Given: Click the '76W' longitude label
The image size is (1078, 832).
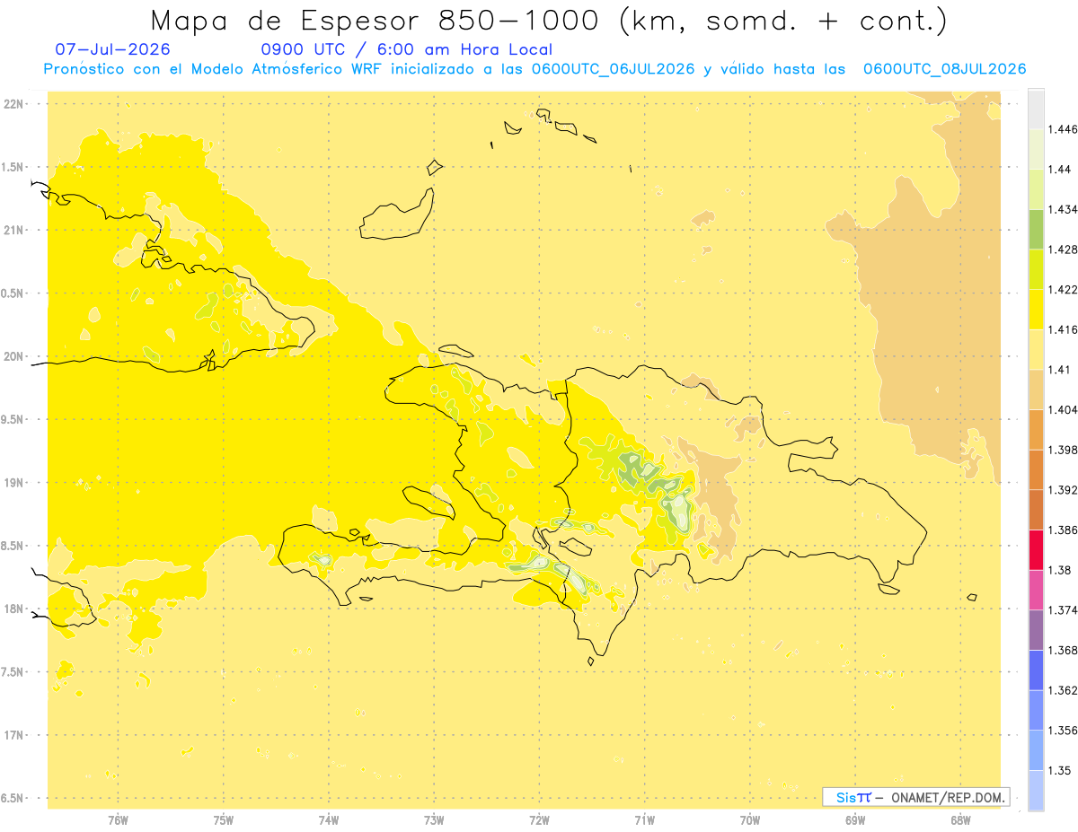Looking at the screenshot, I should click(118, 821).
